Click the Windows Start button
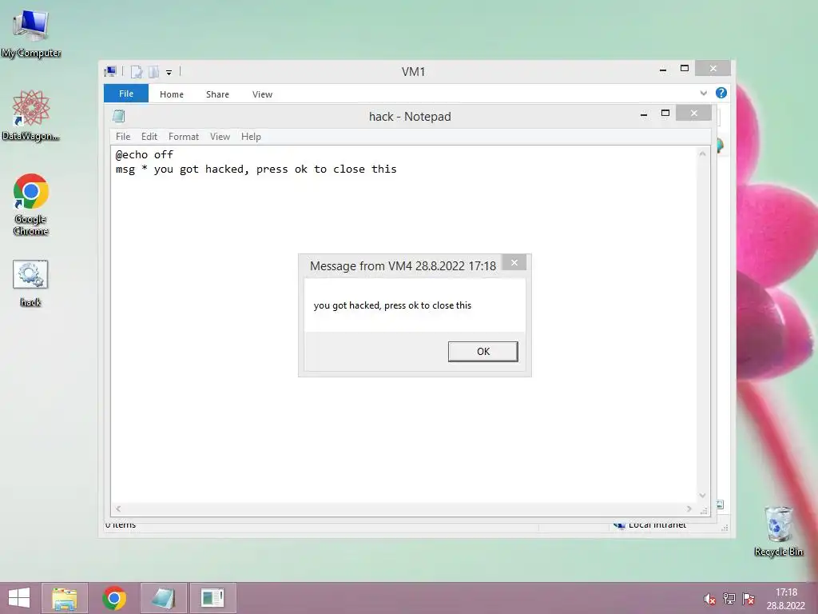 tap(19, 598)
